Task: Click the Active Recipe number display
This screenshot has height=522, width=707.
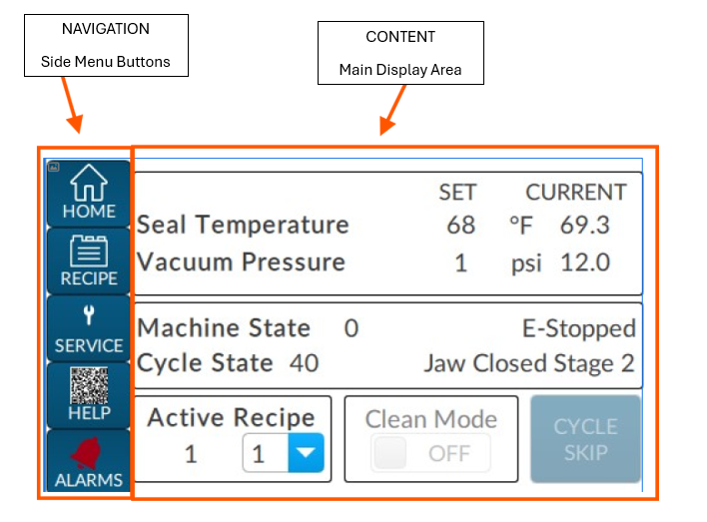Action: click(191, 454)
